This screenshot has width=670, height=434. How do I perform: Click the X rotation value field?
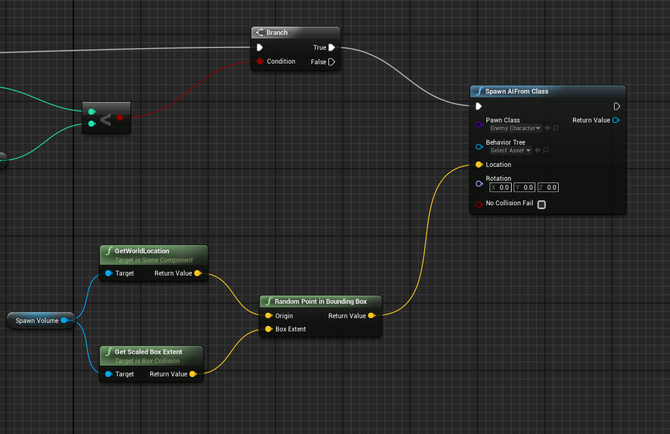(500, 187)
